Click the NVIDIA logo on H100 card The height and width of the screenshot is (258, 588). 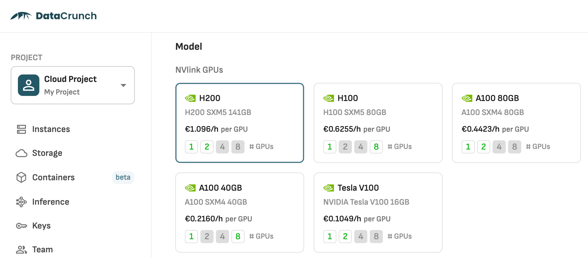pos(329,98)
